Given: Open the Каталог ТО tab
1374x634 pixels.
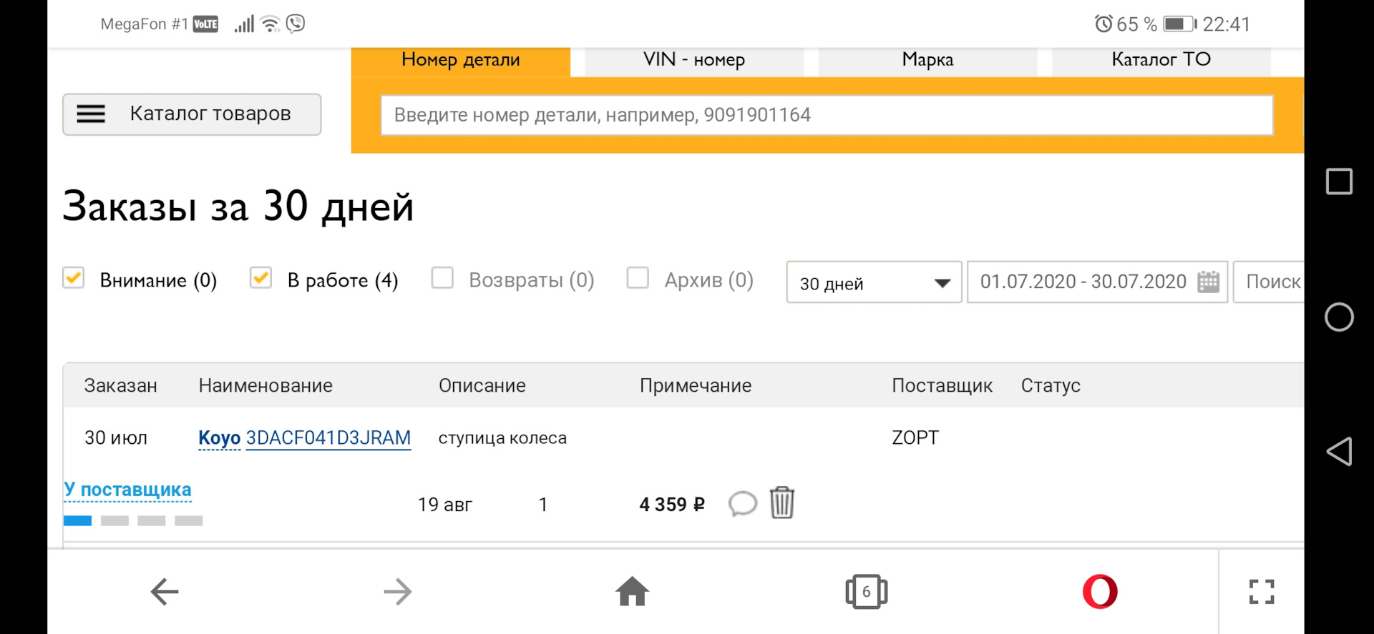Looking at the screenshot, I should tap(1160, 60).
